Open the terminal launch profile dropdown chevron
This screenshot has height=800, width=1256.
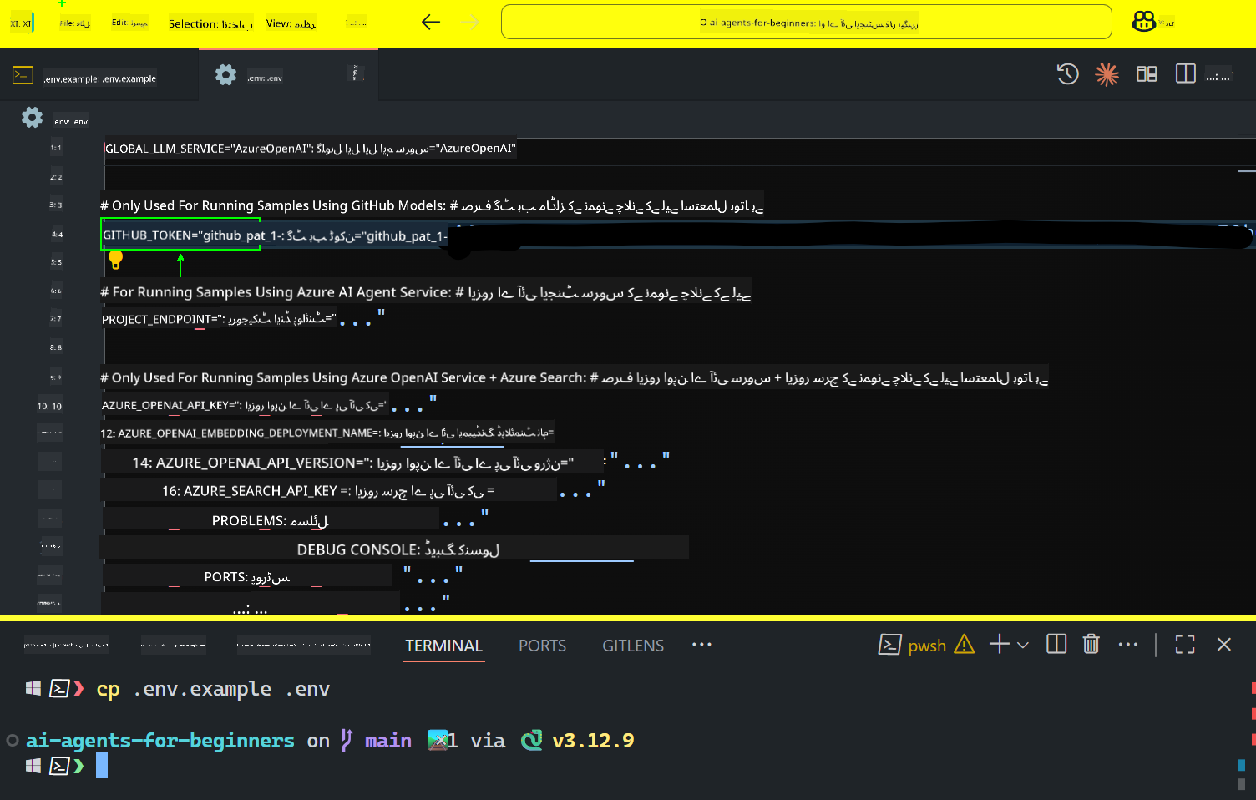click(x=1023, y=645)
